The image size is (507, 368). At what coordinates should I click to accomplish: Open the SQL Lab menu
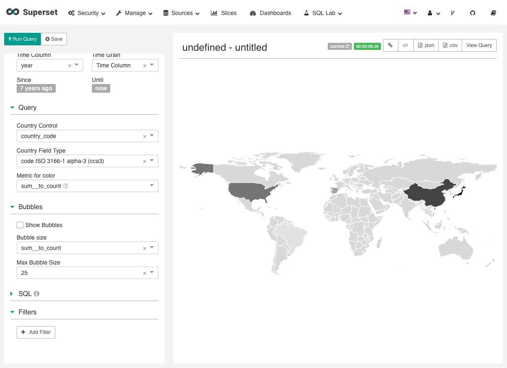click(x=322, y=13)
